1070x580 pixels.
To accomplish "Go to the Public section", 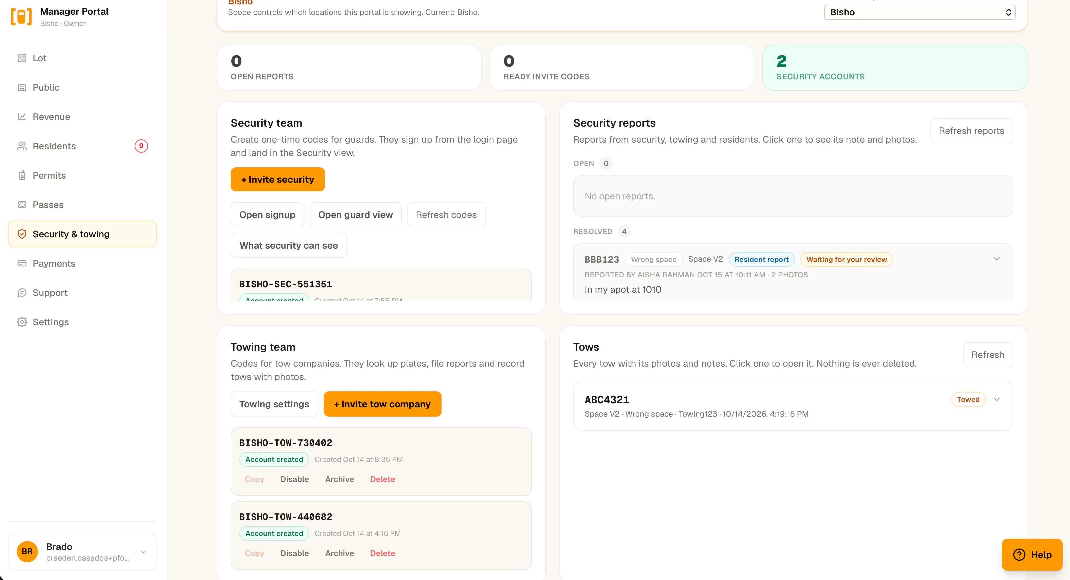I will coord(82,88).
